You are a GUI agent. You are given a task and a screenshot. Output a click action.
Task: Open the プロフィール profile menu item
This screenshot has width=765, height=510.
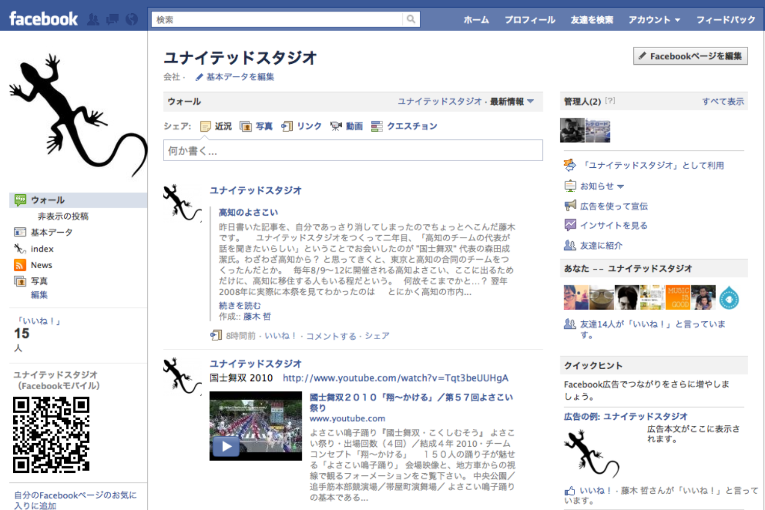click(x=530, y=20)
